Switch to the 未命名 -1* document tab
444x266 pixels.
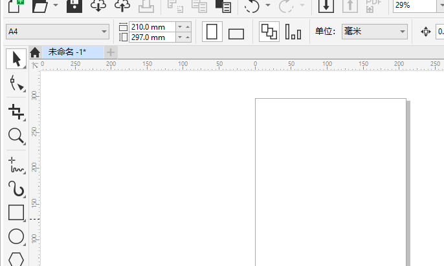[72, 52]
